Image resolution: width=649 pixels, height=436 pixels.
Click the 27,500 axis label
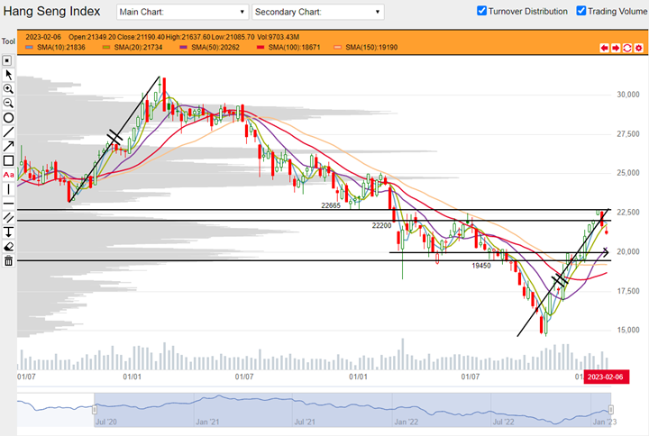click(628, 133)
